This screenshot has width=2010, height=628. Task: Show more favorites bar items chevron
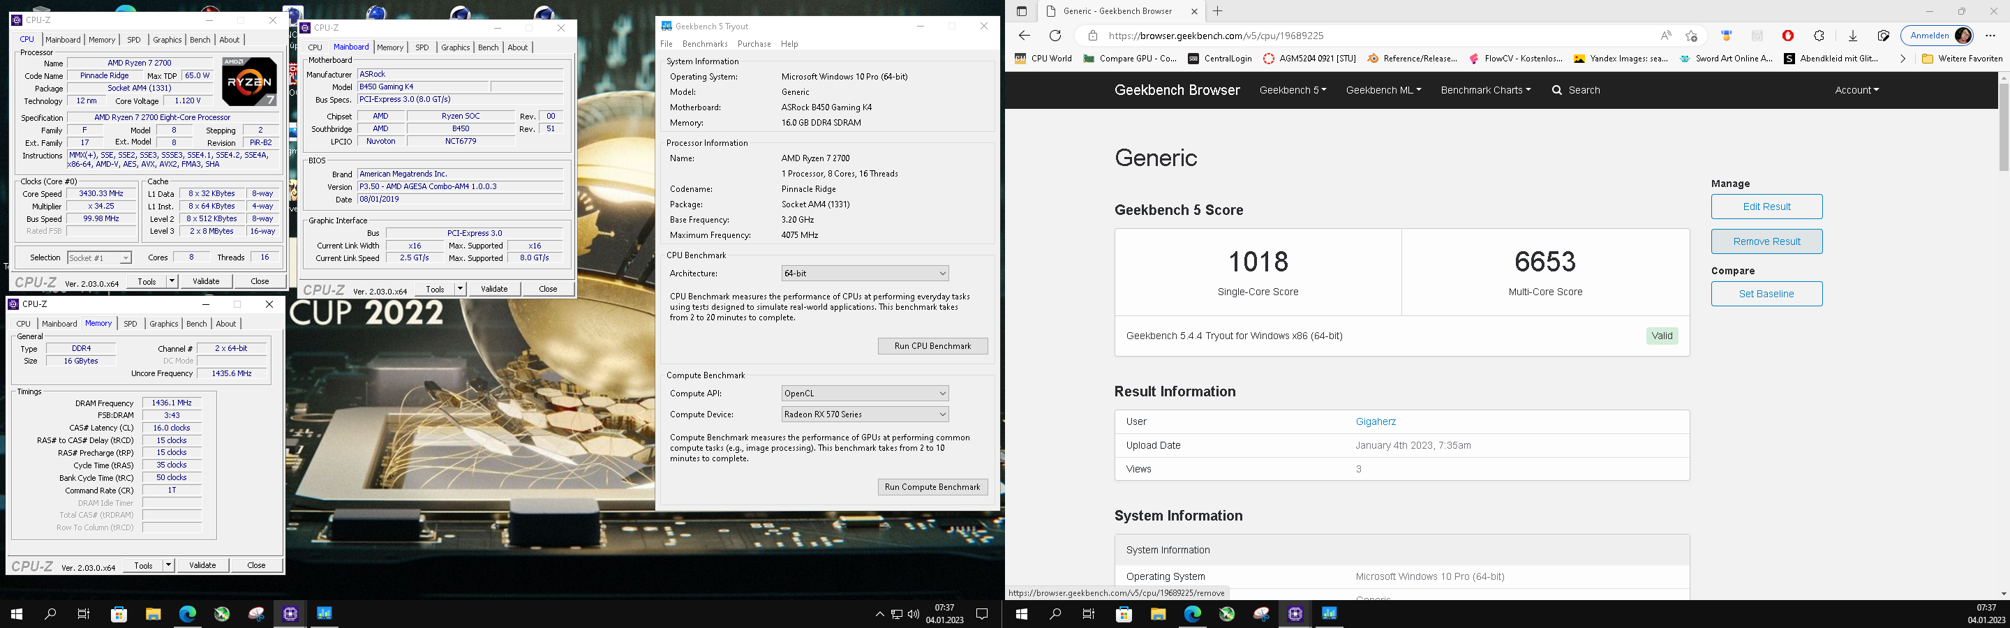coord(1903,59)
